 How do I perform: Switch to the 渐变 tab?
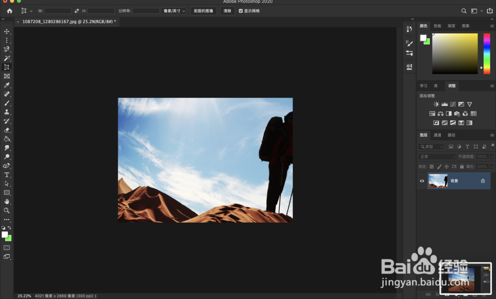tap(451, 26)
